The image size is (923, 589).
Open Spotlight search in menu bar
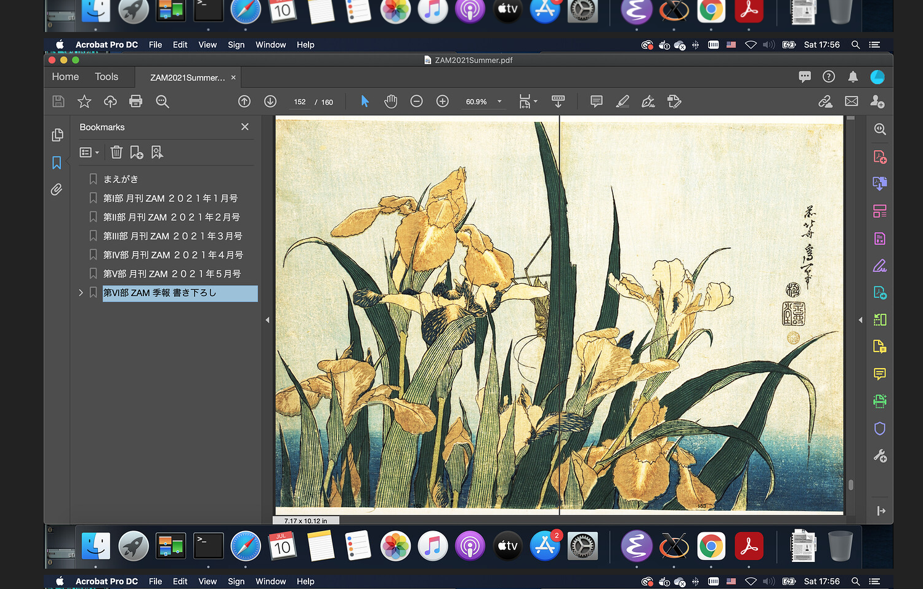855,45
